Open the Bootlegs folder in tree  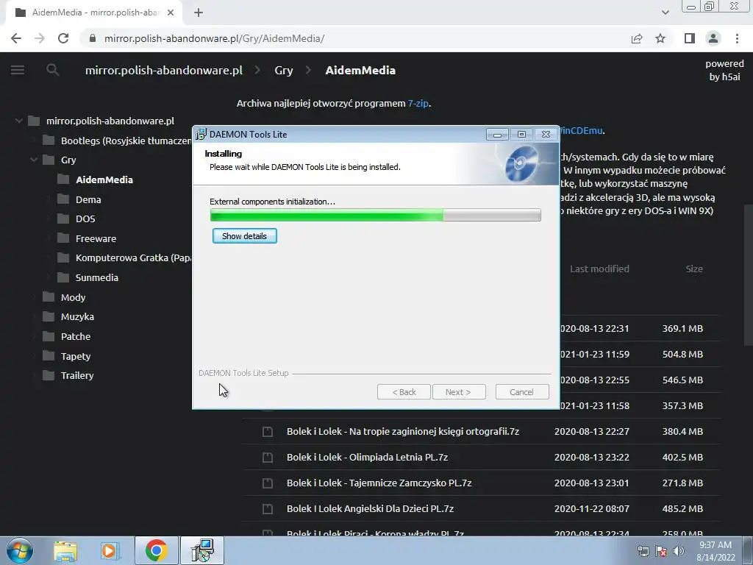126,141
